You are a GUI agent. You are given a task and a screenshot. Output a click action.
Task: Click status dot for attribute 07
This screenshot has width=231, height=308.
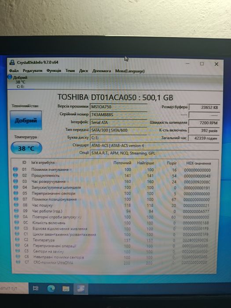pyautogui.click(x=16, y=199)
